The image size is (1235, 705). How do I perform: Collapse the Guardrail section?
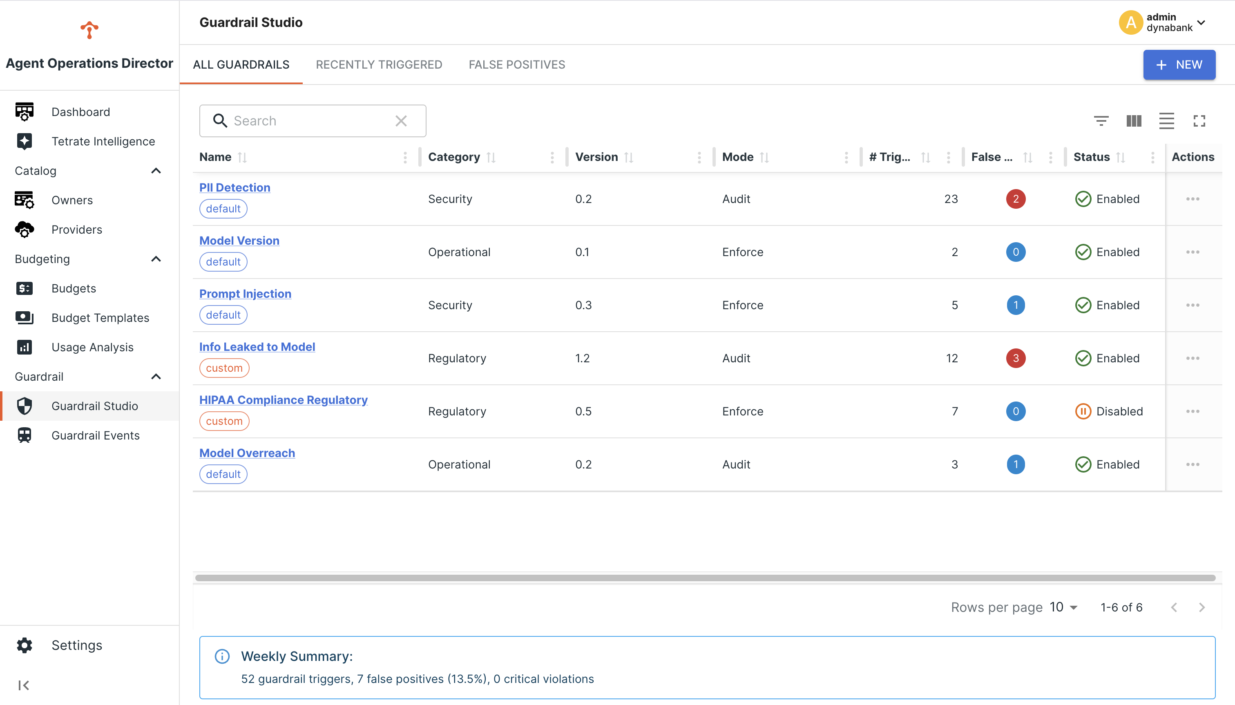point(156,377)
